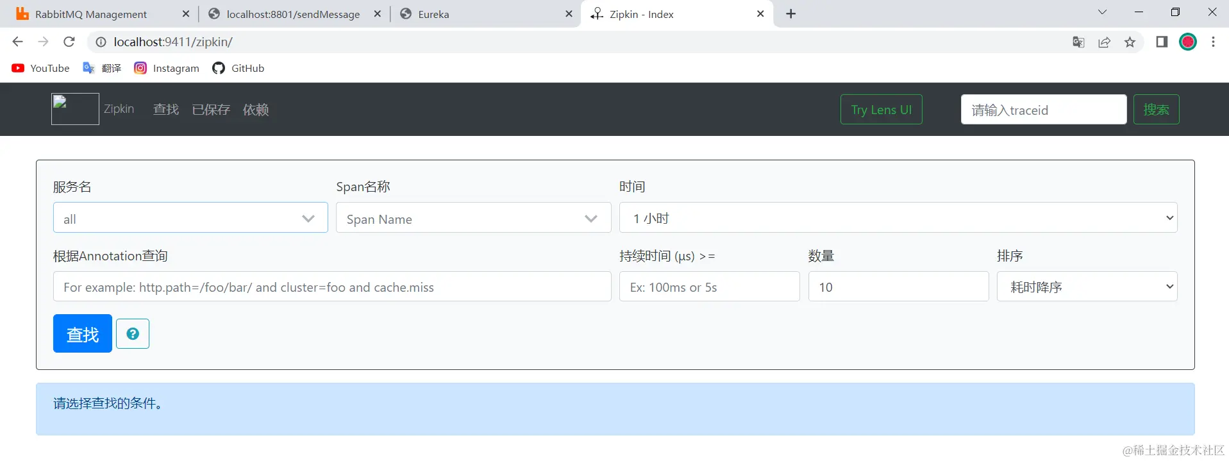Open the Chrome profile avatar
The width and height of the screenshot is (1229, 461).
point(1188,42)
